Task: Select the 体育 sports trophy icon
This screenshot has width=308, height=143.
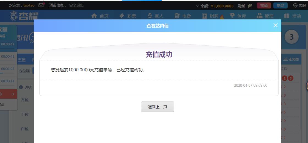Action: coord(232,16)
